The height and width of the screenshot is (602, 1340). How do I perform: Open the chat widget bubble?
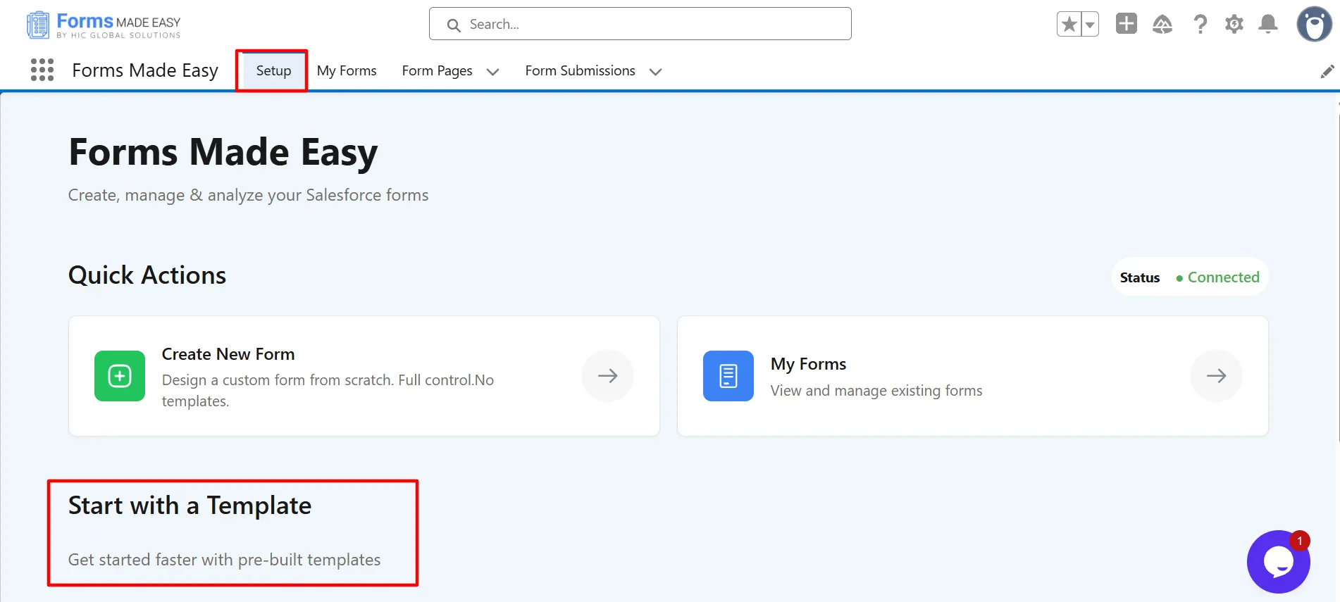pos(1278,562)
